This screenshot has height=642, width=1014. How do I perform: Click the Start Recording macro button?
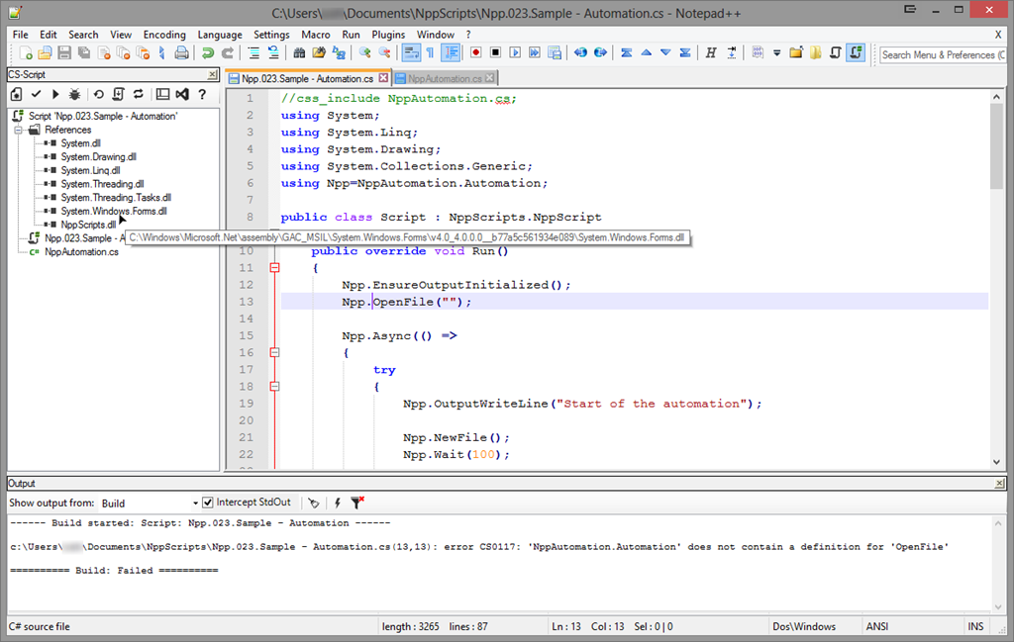point(475,53)
